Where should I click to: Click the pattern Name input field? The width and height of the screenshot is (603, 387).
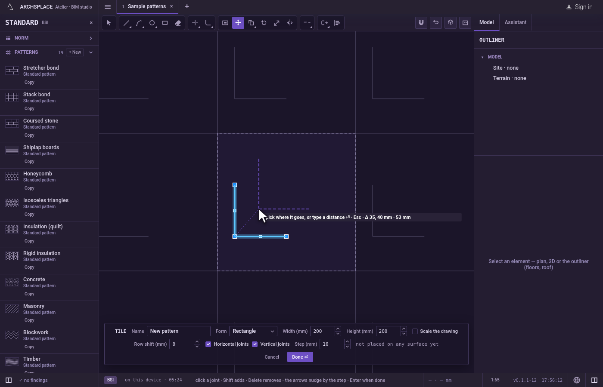pyautogui.click(x=179, y=331)
